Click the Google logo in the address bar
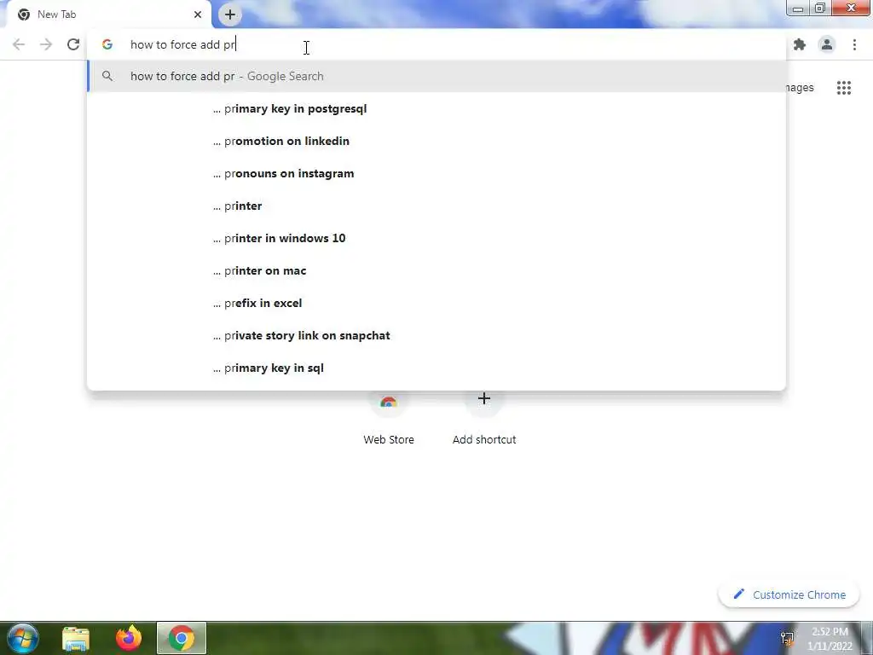Image resolution: width=873 pixels, height=655 pixels. pos(107,44)
